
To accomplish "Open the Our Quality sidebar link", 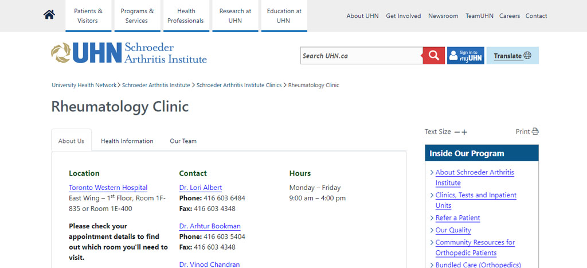I will tap(453, 230).
